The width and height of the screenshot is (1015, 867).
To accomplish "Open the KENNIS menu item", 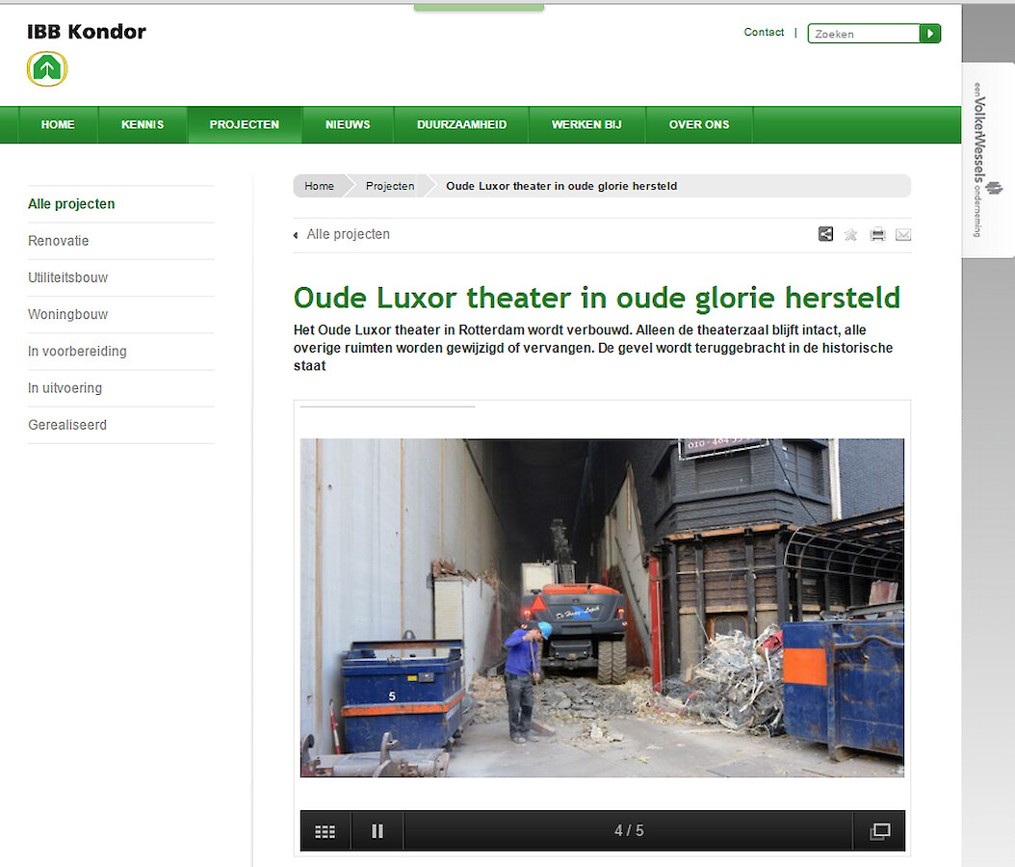I will [143, 125].
